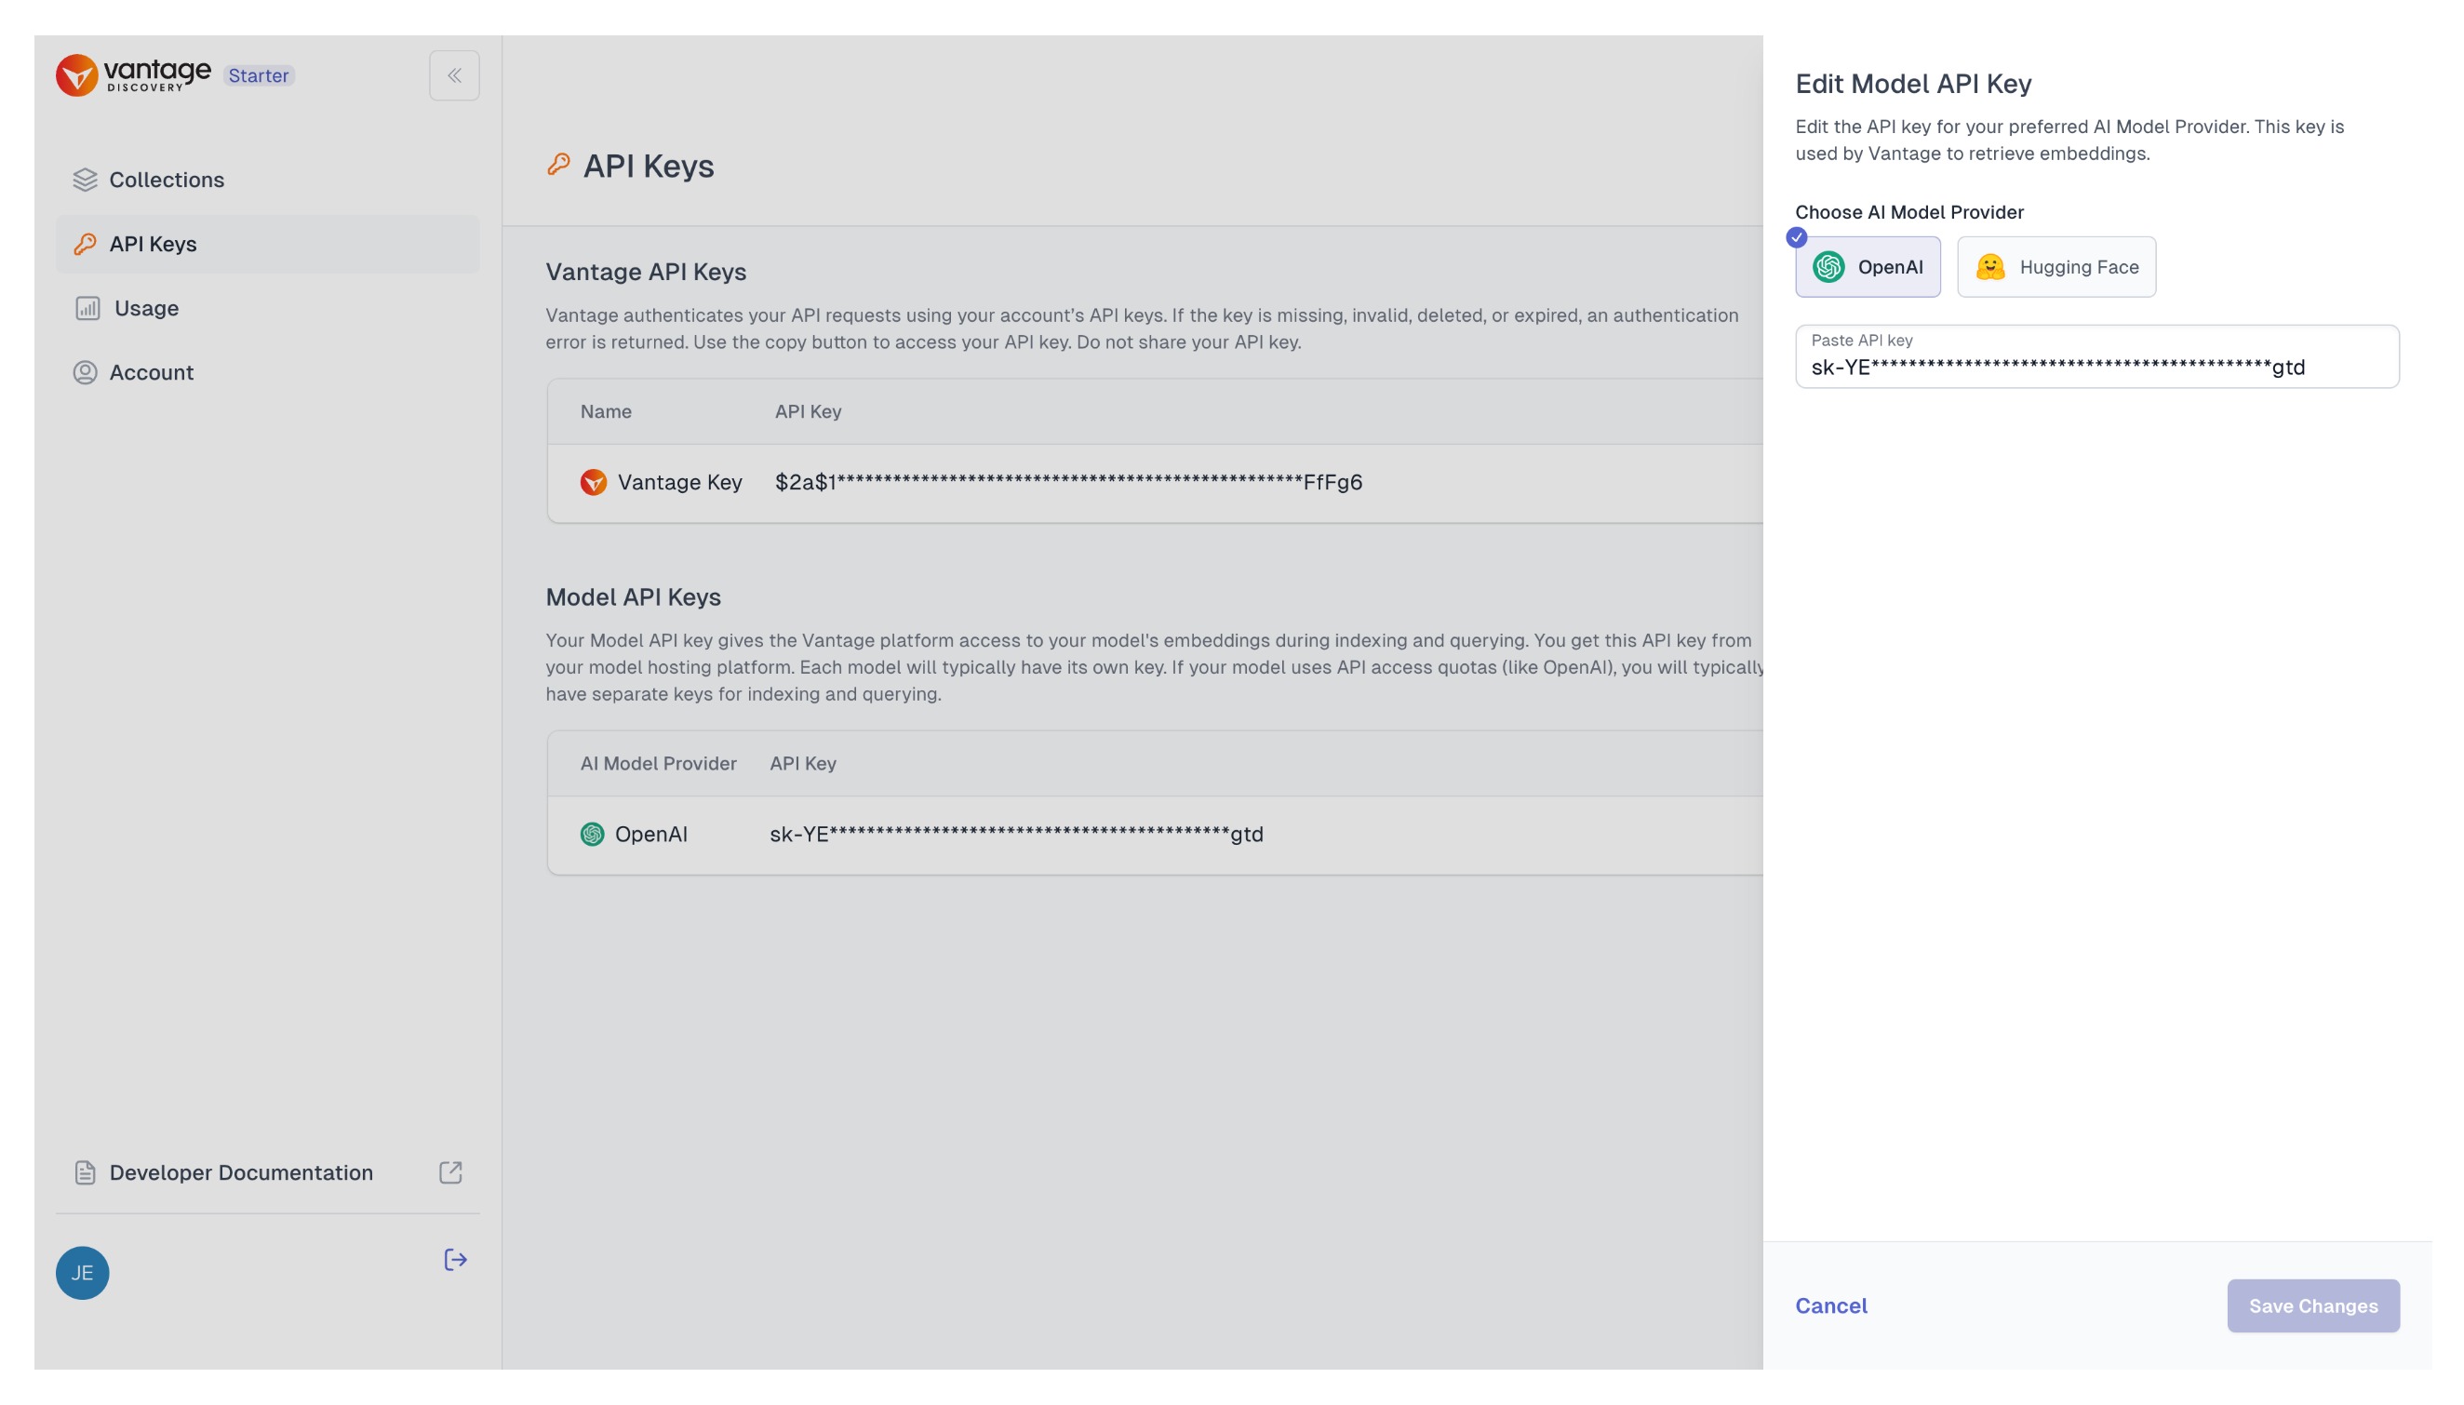Select the Collections sidebar icon
Screen dimensions: 2464x1405
pos(85,180)
